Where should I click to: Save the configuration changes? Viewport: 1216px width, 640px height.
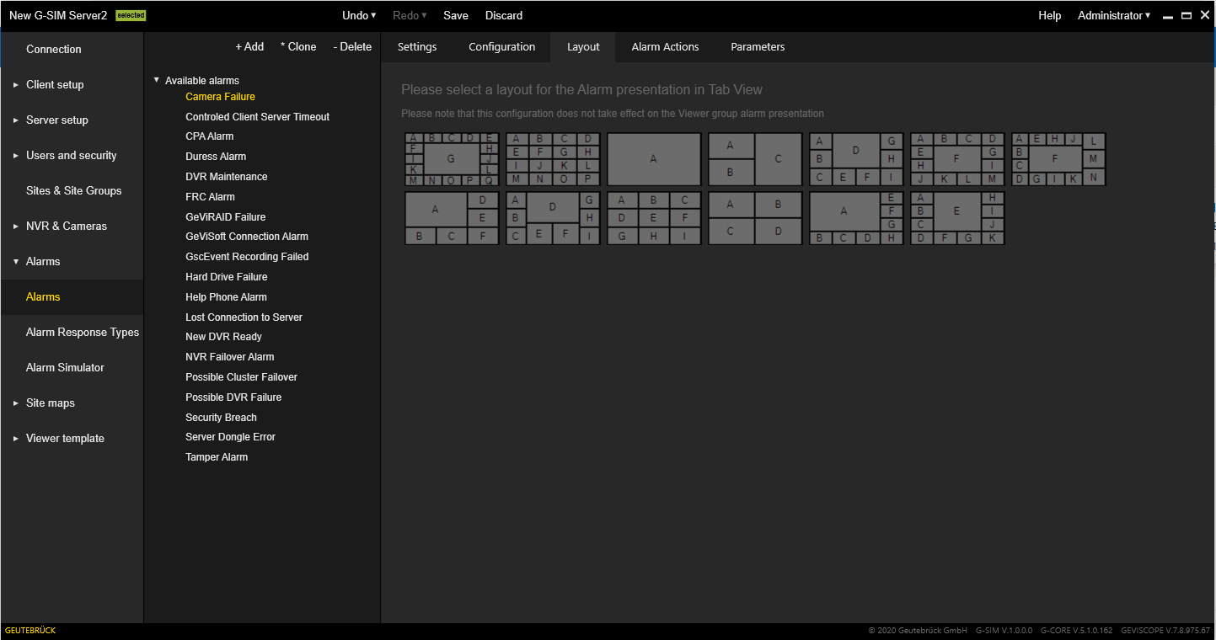point(456,15)
